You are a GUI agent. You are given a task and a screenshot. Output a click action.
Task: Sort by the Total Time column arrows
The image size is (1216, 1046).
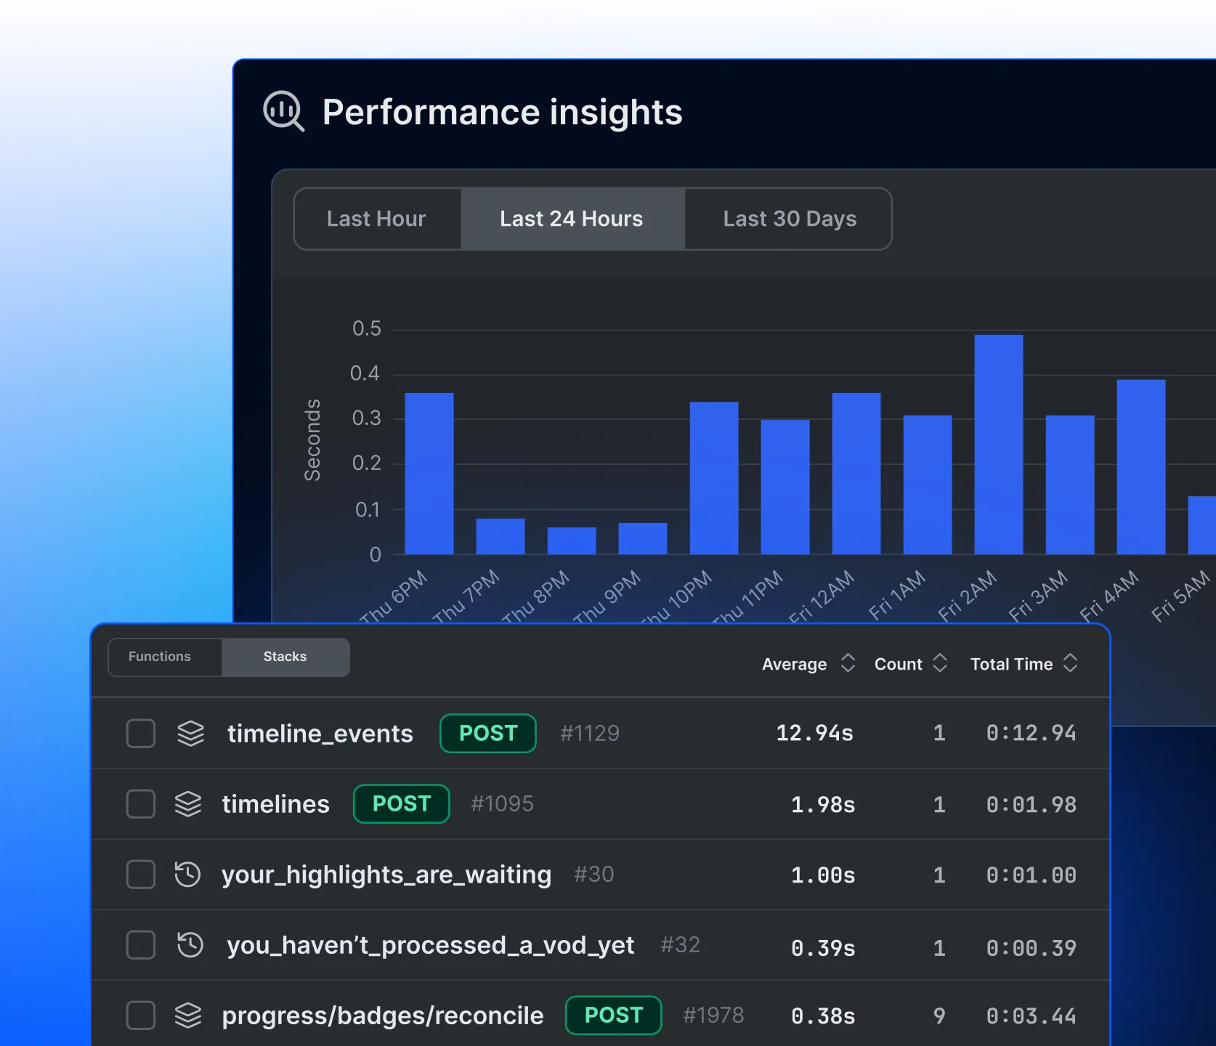pyautogui.click(x=1070, y=663)
